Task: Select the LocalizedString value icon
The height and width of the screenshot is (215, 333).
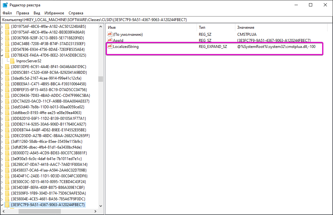Action: pyautogui.click(x=110, y=46)
